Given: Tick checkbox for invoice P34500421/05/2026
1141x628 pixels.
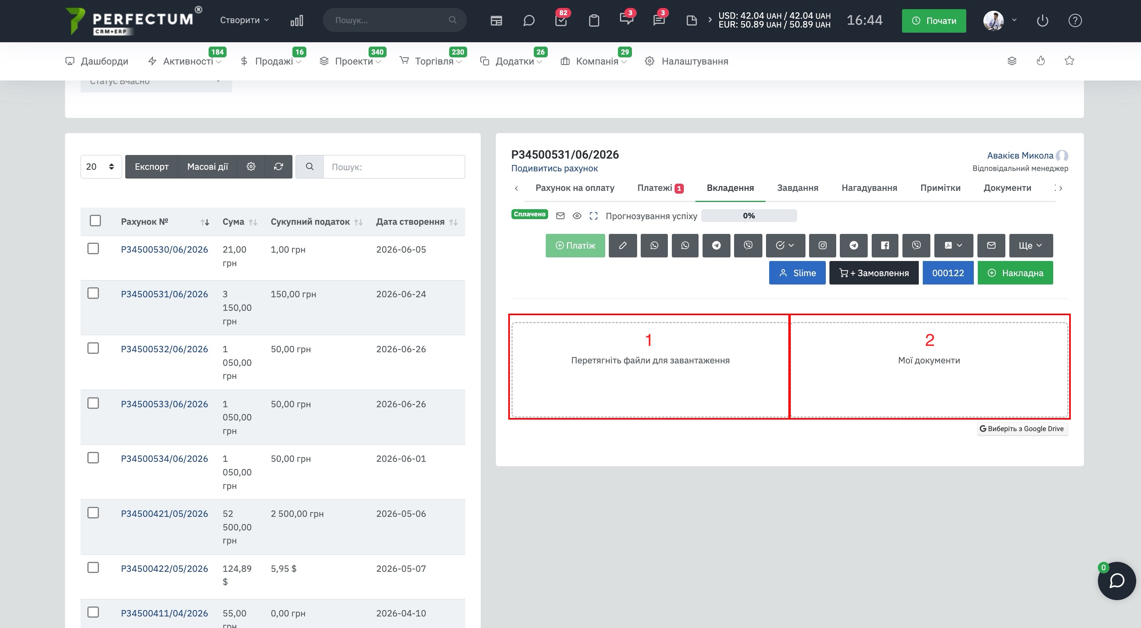Looking at the screenshot, I should [x=93, y=512].
